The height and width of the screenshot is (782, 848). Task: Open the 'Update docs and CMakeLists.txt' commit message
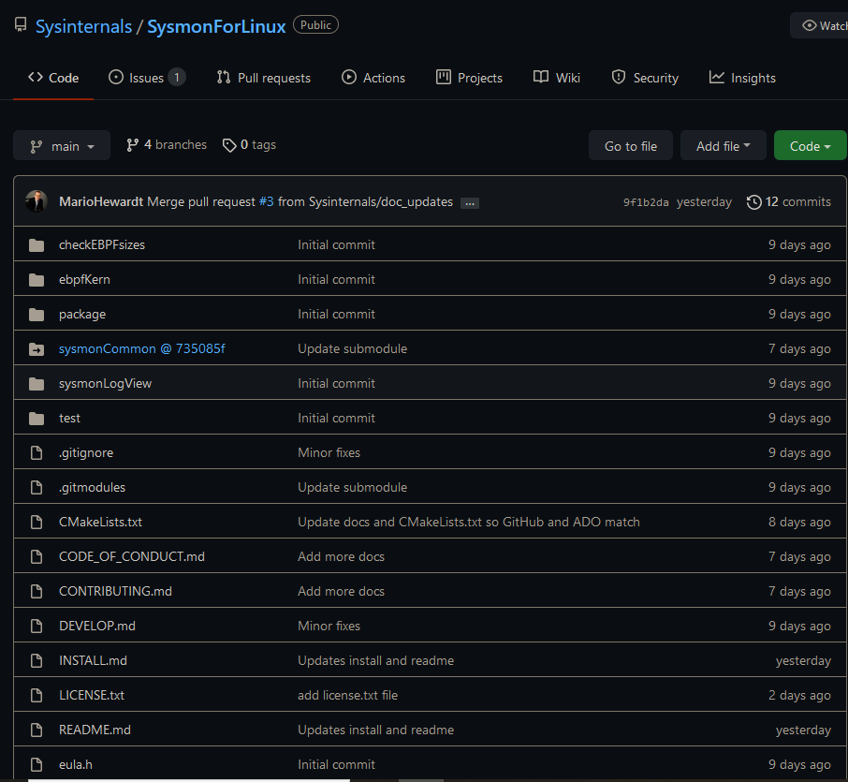pyautogui.click(x=469, y=522)
